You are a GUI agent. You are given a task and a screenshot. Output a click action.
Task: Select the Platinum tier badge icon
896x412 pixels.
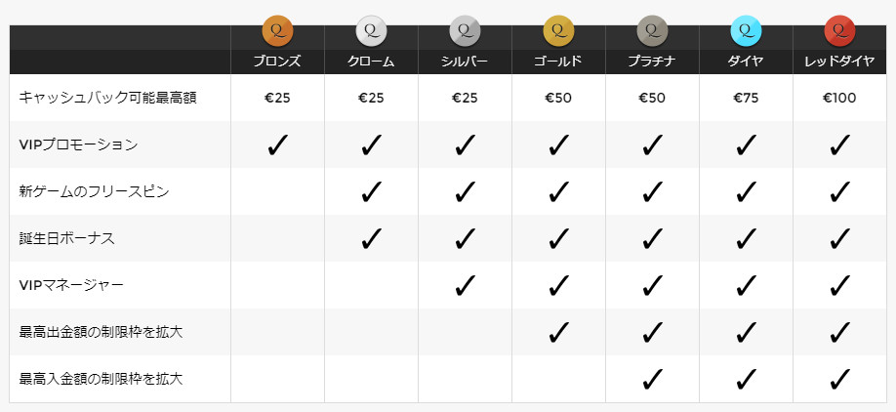pyautogui.click(x=652, y=30)
